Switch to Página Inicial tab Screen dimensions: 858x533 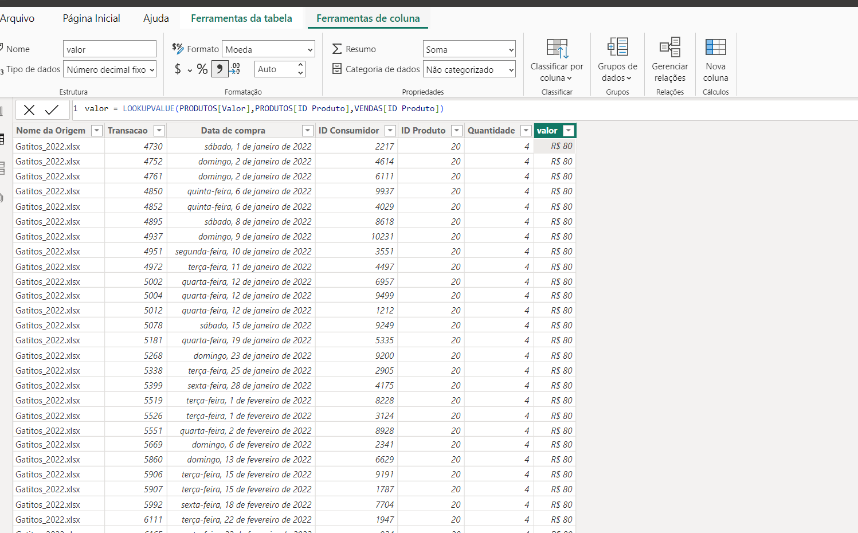92,18
